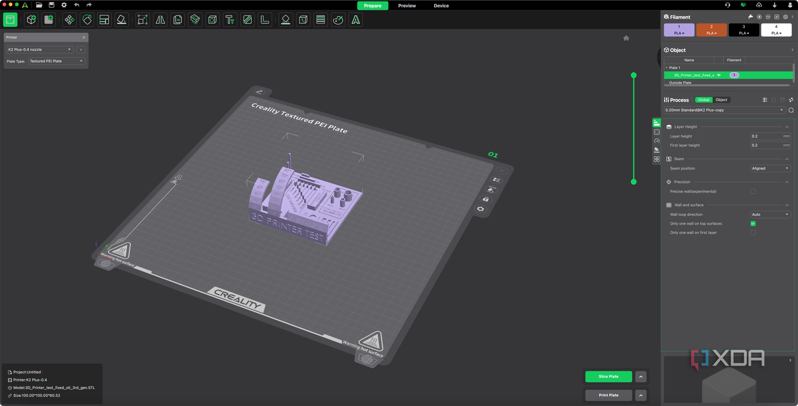Select the Lay on Face tool

(122, 20)
